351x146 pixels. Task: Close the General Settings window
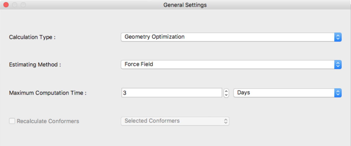point(6,5)
